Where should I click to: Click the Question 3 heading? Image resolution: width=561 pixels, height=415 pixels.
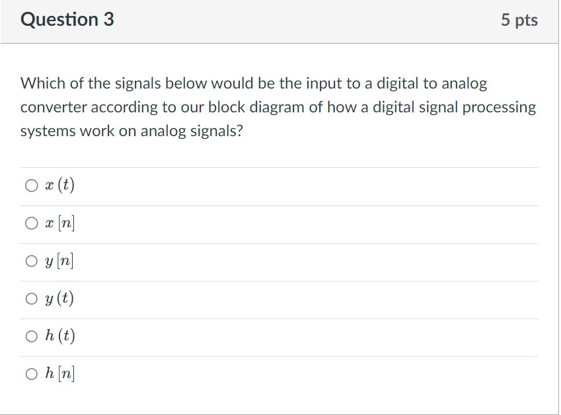[x=67, y=20]
